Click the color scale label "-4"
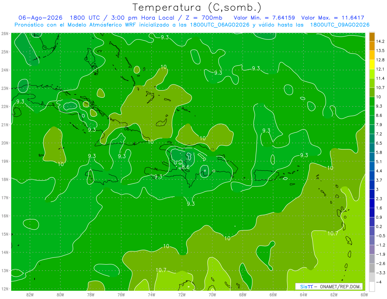This screenshot has height=299, width=387. coord(379,282)
